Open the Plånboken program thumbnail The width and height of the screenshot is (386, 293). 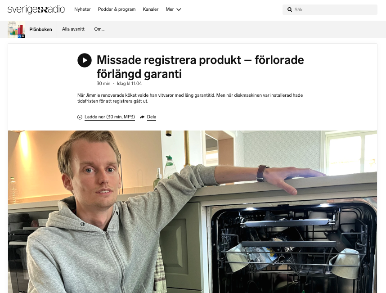(x=16, y=30)
